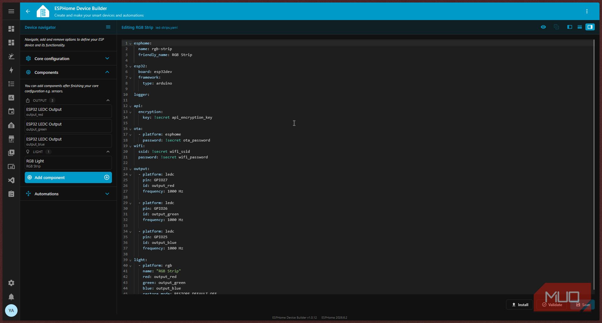
Task: Open the weather sun sidebar item
Action: tap(11, 56)
